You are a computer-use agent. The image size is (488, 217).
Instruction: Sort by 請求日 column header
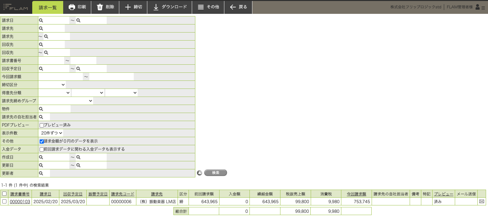point(45,194)
